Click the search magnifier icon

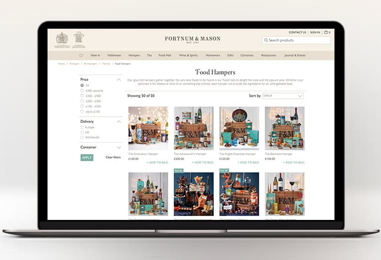(x=266, y=41)
